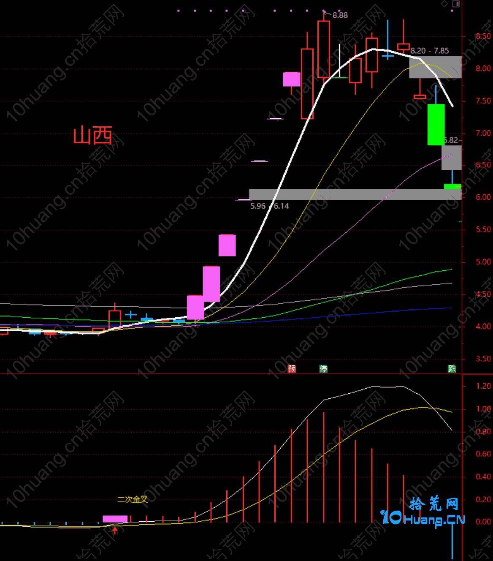Click the 4.00 price axis value

[483, 327]
